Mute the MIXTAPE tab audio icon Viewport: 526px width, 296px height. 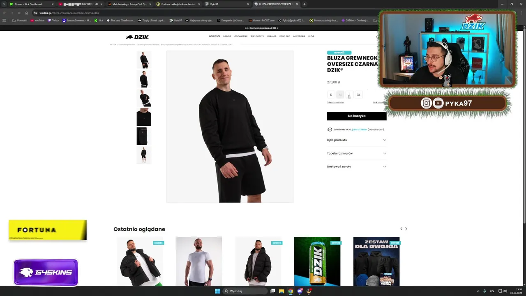96,4
